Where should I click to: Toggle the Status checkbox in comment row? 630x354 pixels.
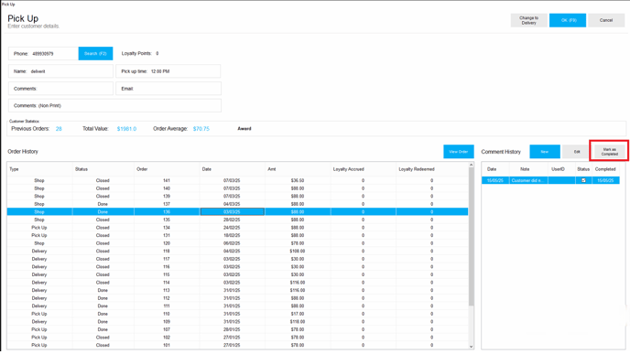tap(583, 180)
